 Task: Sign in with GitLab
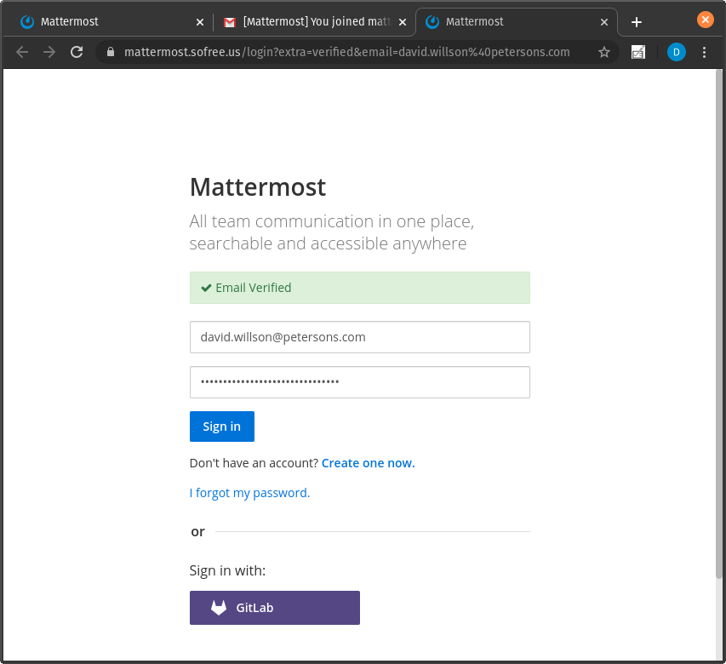pos(275,608)
